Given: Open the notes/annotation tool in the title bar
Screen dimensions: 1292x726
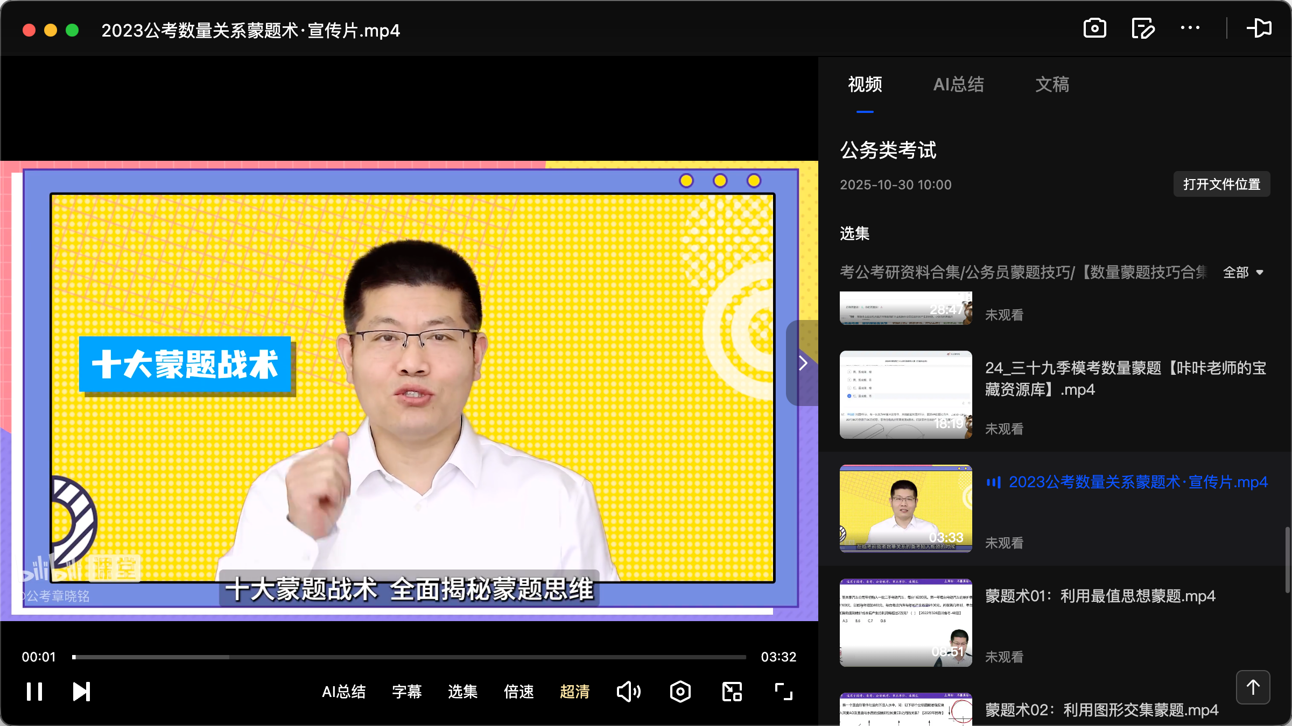Looking at the screenshot, I should click(x=1143, y=29).
